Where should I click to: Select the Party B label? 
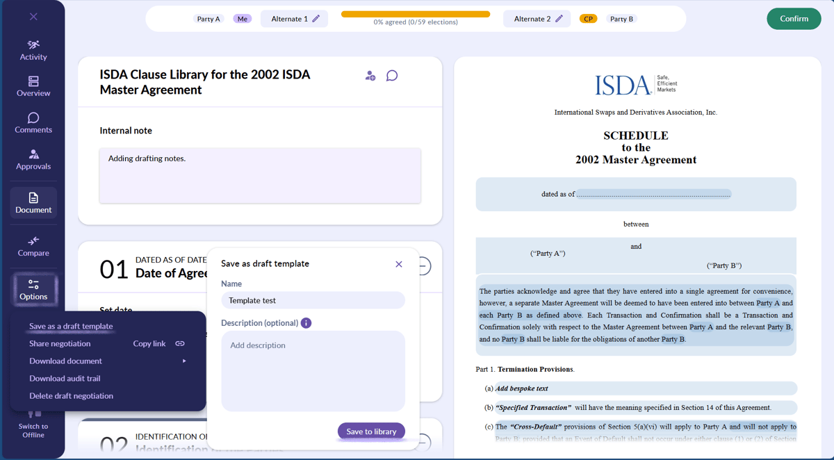coord(621,19)
